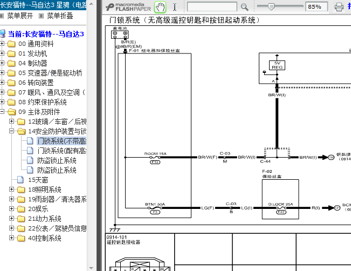Click the 06 转向装置 folder icon
This screenshot has height=271, width=351.
[11, 83]
